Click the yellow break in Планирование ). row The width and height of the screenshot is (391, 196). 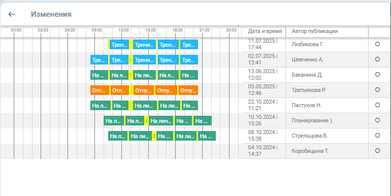click(x=146, y=121)
